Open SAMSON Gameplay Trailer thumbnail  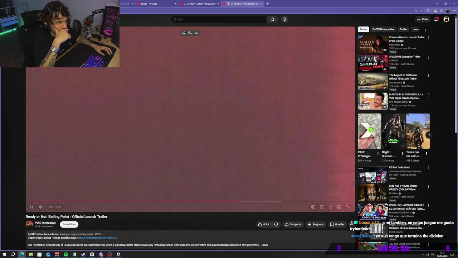[373, 63]
